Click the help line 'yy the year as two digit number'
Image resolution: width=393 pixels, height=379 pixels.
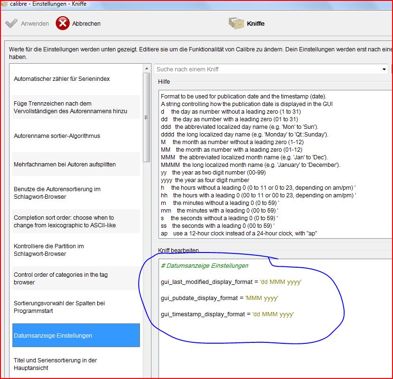pyautogui.click(x=213, y=173)
